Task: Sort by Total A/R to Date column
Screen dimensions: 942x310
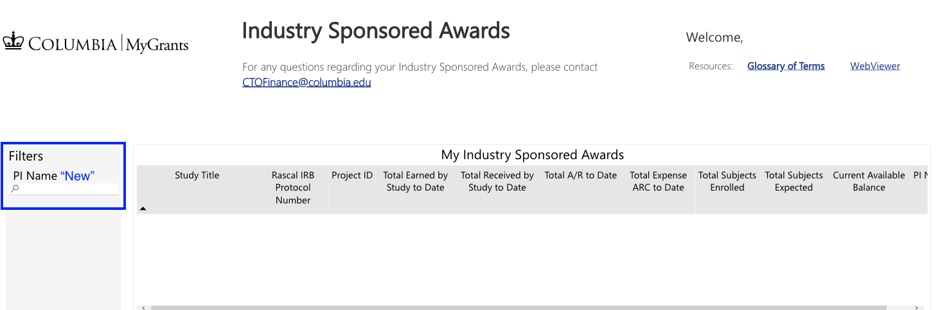Action: (580, 175)
